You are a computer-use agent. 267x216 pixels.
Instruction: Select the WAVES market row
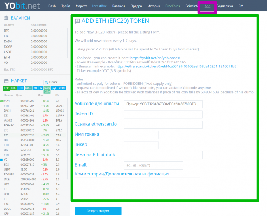coord(34,121)
